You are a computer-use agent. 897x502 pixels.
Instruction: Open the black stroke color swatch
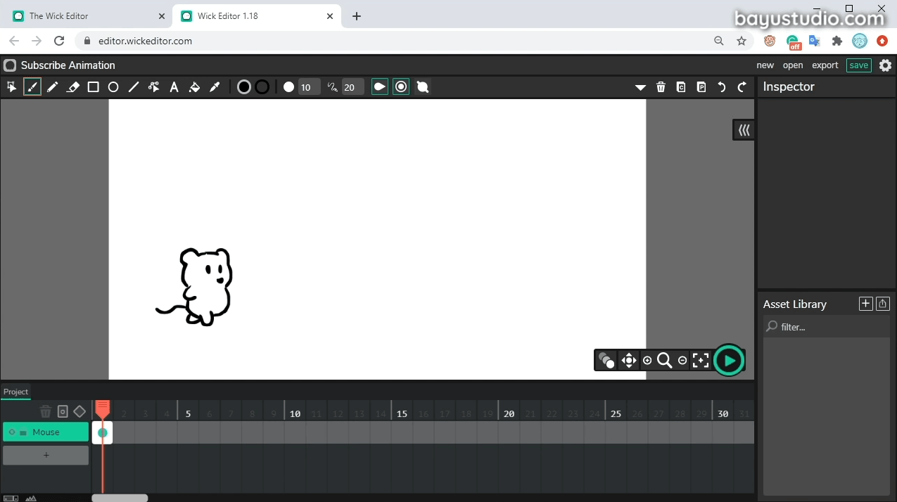pos(262,86)
